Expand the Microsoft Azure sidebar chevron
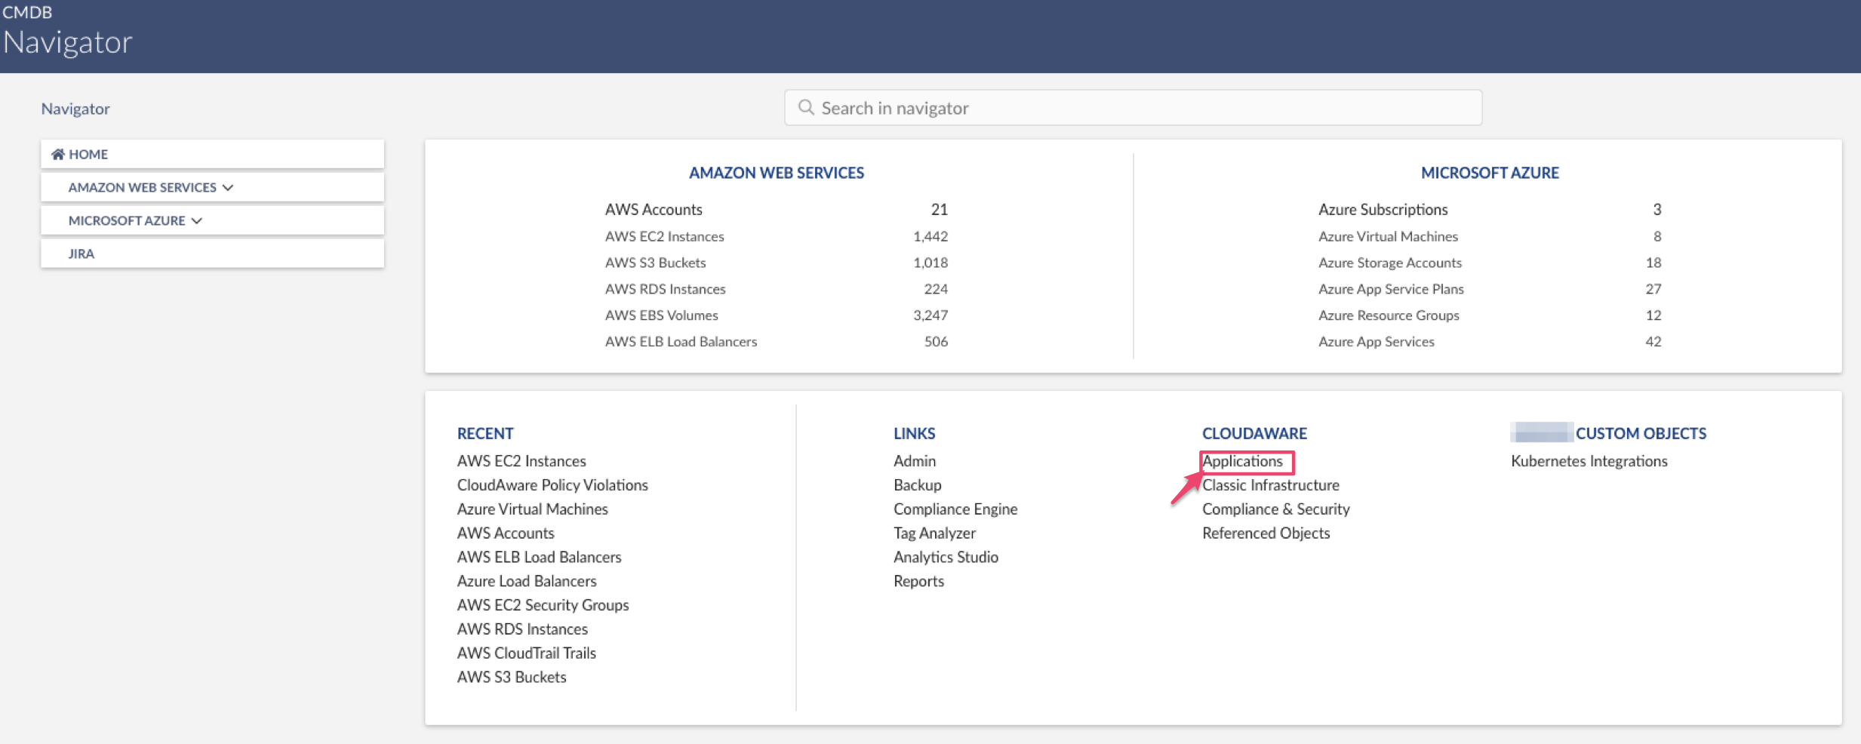Viewport: 1861px width, 744px height. click(x=197, y=220)
